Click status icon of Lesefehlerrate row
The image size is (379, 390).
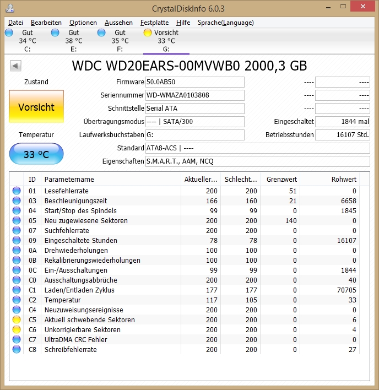[17, 191]
